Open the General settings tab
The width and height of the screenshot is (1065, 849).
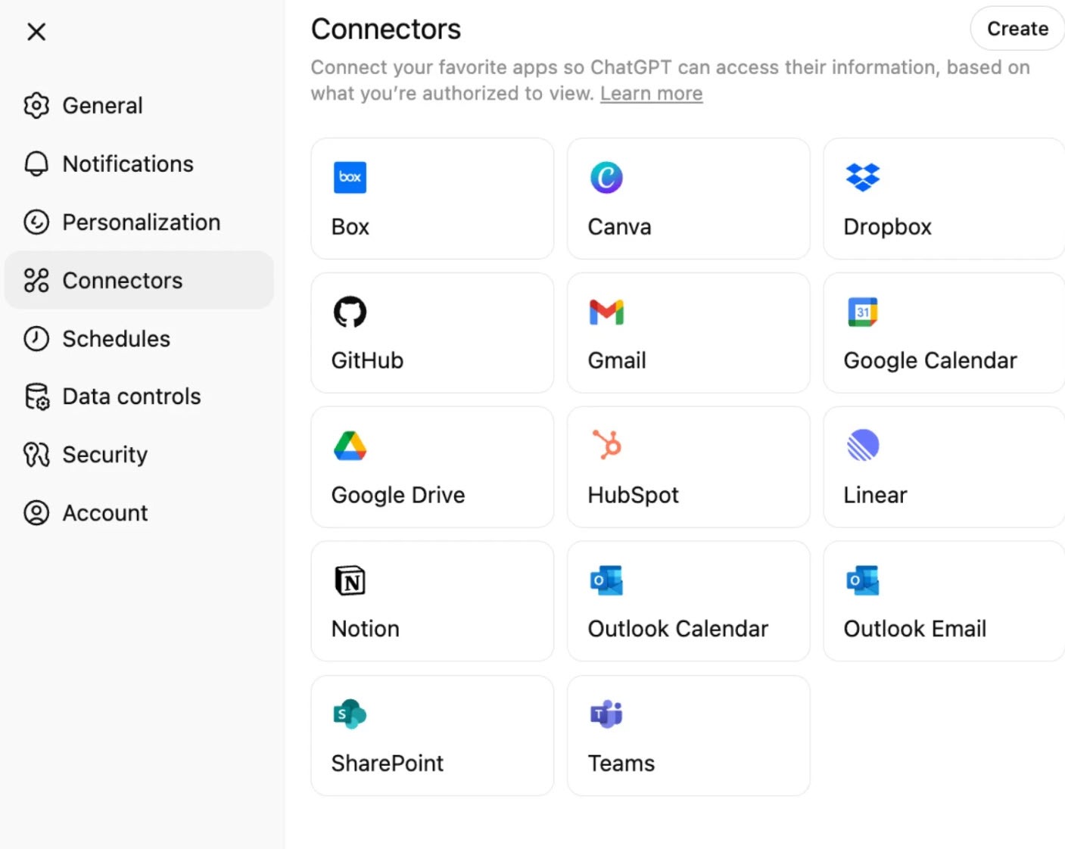point(102,106)
